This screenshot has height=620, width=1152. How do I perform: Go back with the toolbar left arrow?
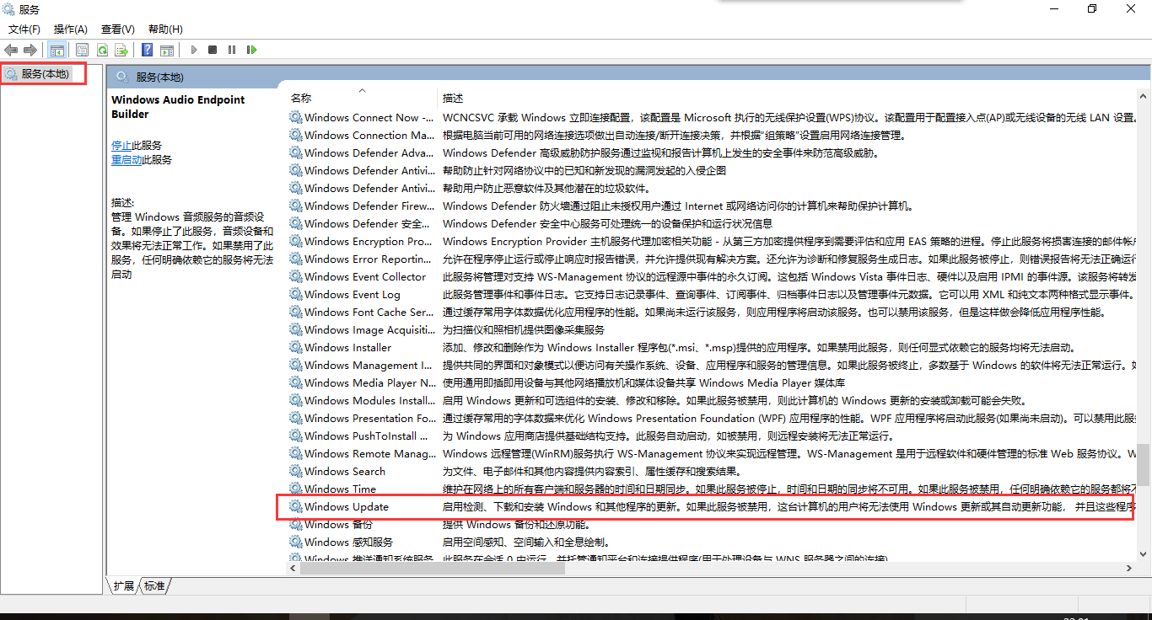point(11,50)
